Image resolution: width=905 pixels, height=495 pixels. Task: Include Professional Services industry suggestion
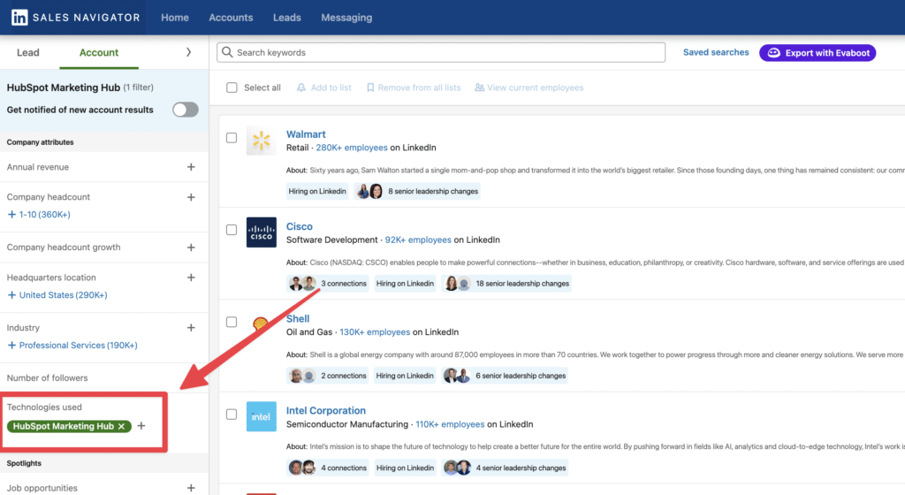point(72,345)
